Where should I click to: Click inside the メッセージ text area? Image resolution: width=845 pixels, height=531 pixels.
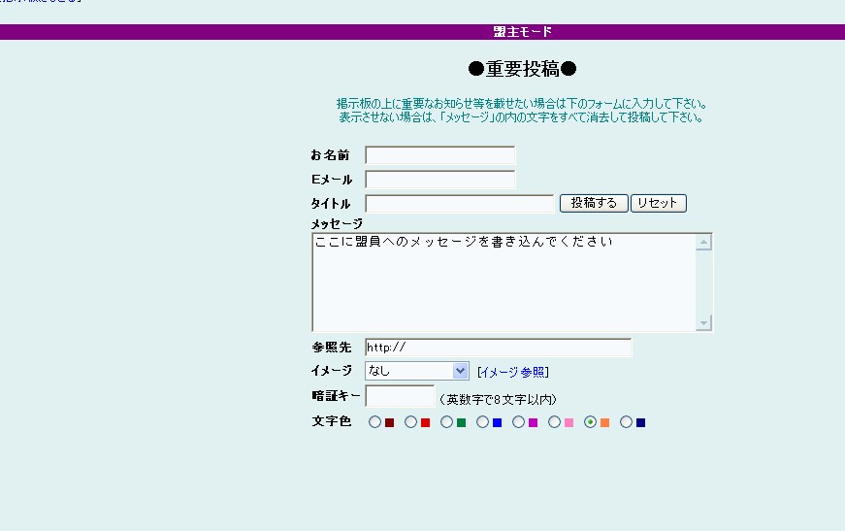point(504,282)
